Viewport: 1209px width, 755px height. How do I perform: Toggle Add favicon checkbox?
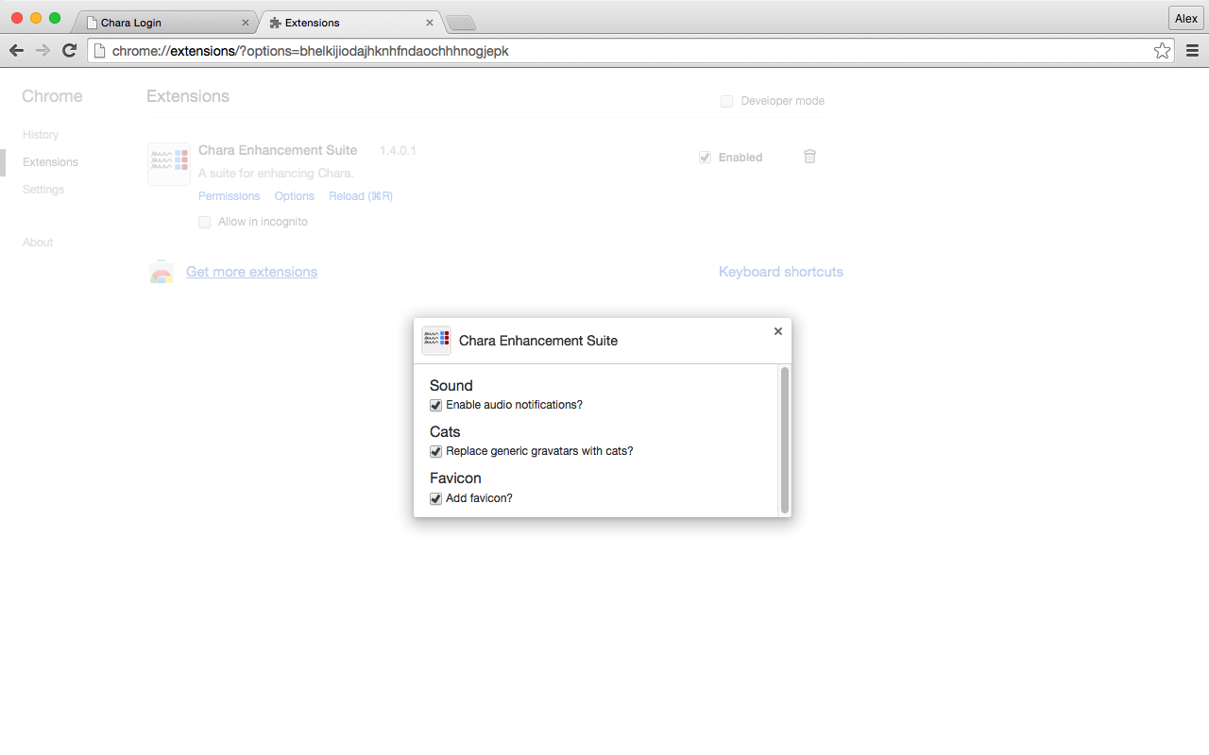[436, 498]
